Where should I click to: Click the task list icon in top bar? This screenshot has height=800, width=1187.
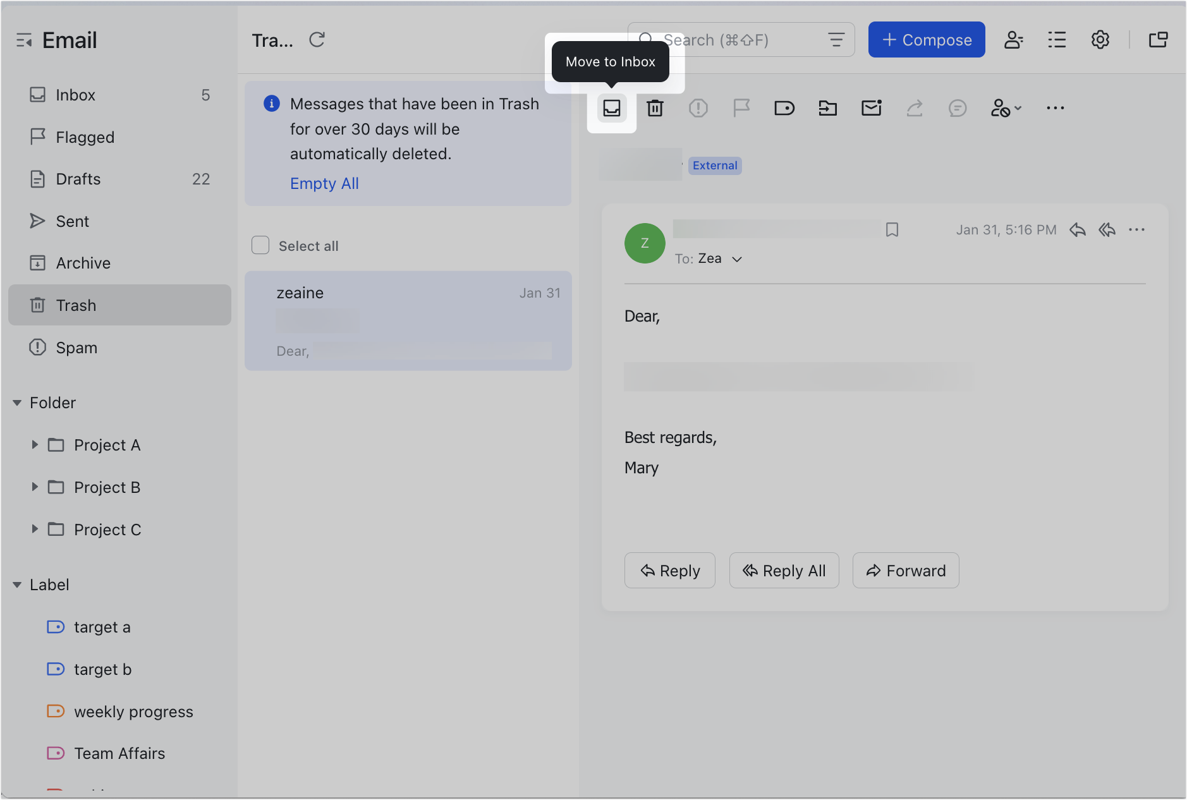(1057, 39)
